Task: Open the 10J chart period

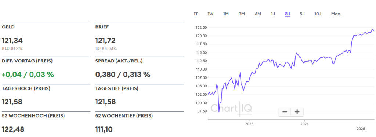Action: click(x=318, y=14)
